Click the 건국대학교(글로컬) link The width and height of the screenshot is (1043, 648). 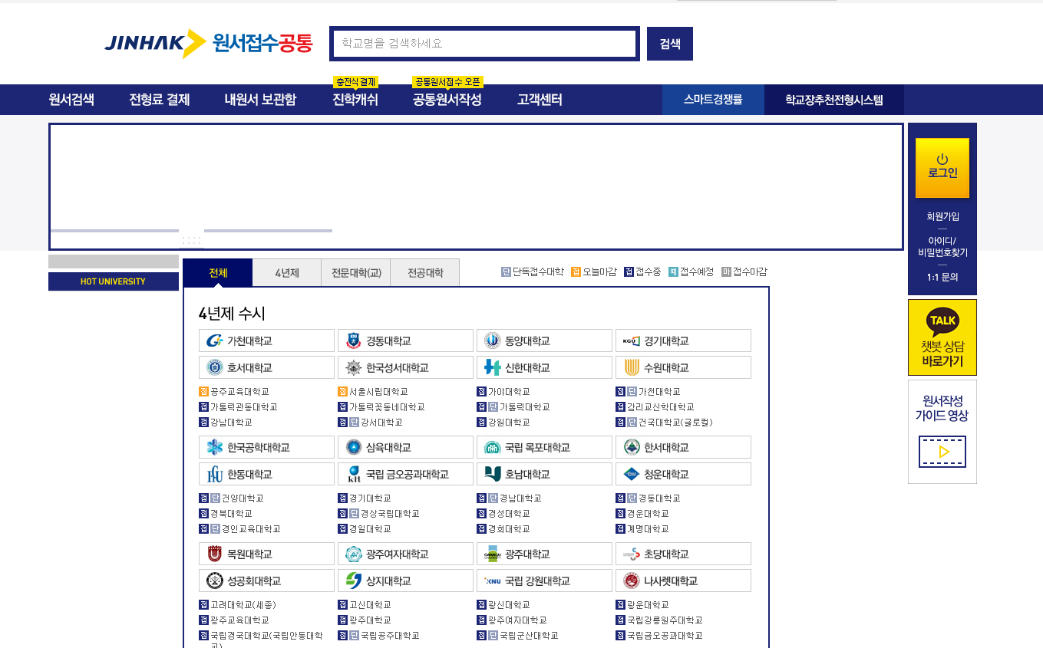675,423
